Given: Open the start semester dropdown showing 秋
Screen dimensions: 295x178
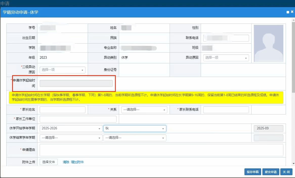Looking at the screenshot, I should (x=135, y=128).
